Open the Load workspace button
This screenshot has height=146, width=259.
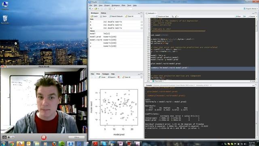[x=94, y=16]
